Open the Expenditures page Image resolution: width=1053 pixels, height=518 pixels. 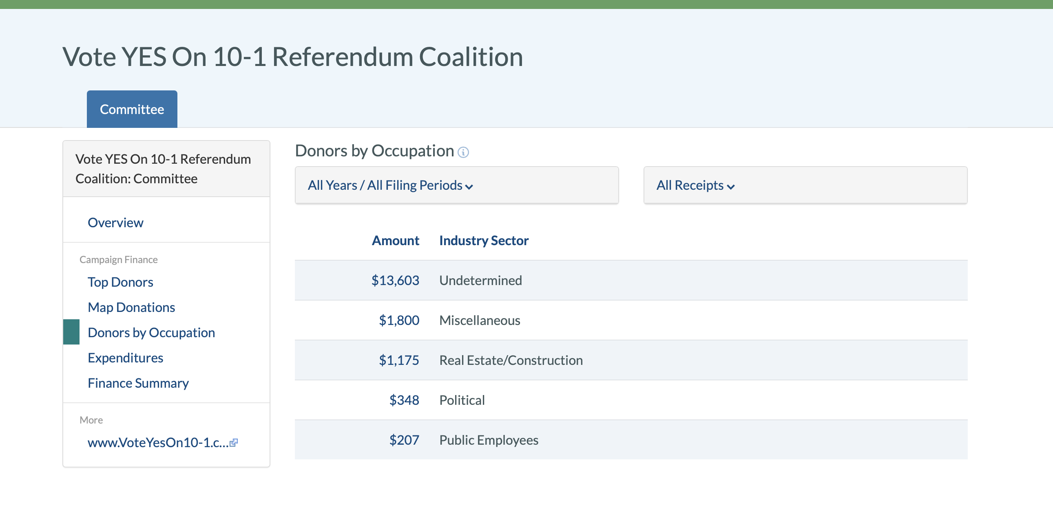[126, 358]
